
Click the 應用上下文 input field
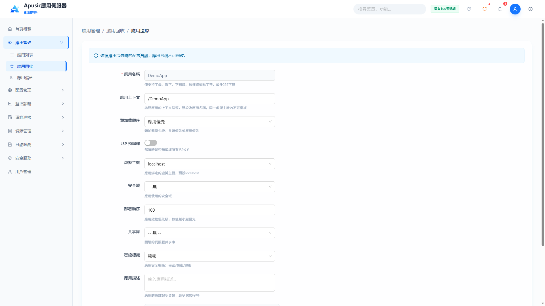(x=209, y=99)
